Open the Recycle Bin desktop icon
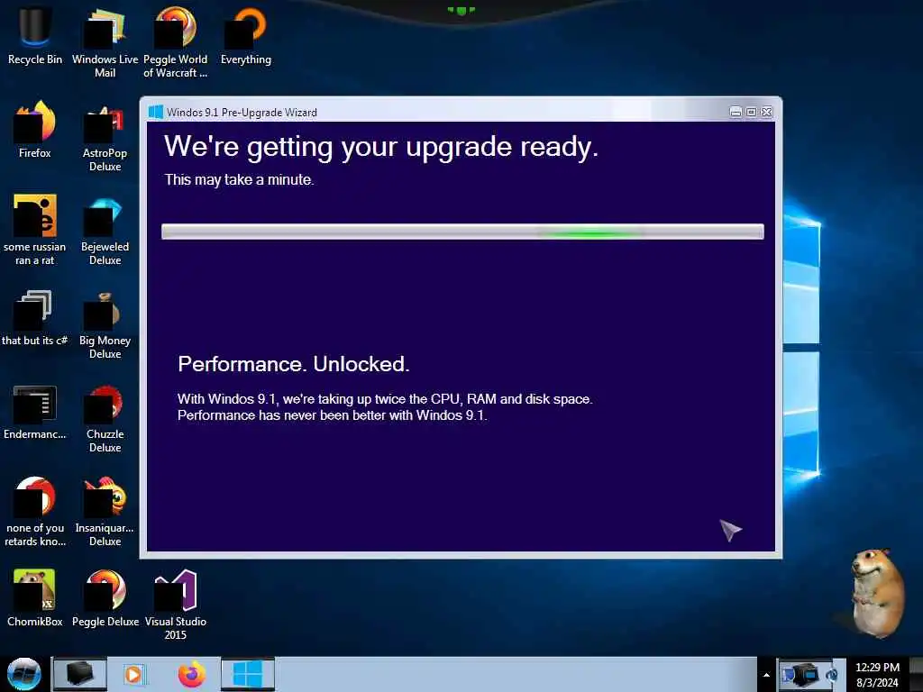Viewport: 923px width, 692px height. [x=35, y=36]
